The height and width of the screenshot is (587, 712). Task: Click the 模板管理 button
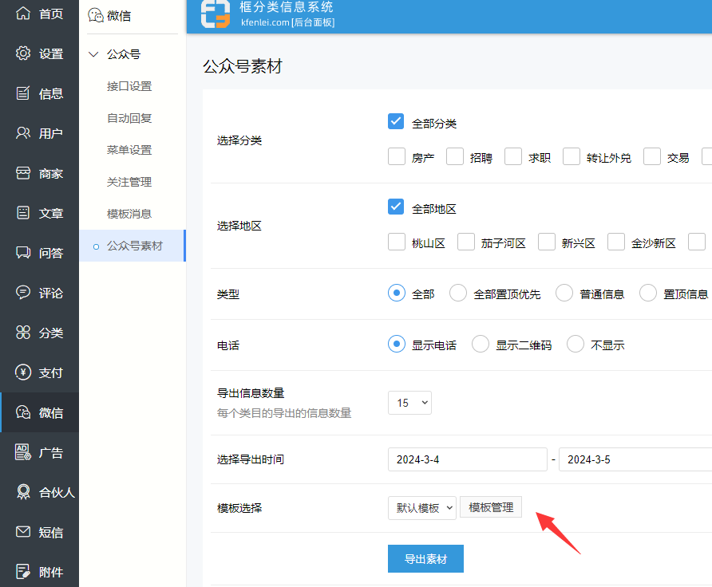tap(491, 507)
